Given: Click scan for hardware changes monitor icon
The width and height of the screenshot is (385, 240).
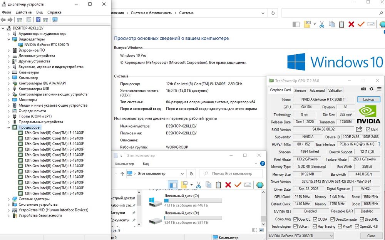Looking at the screenshot, I should tap(55, 20).
